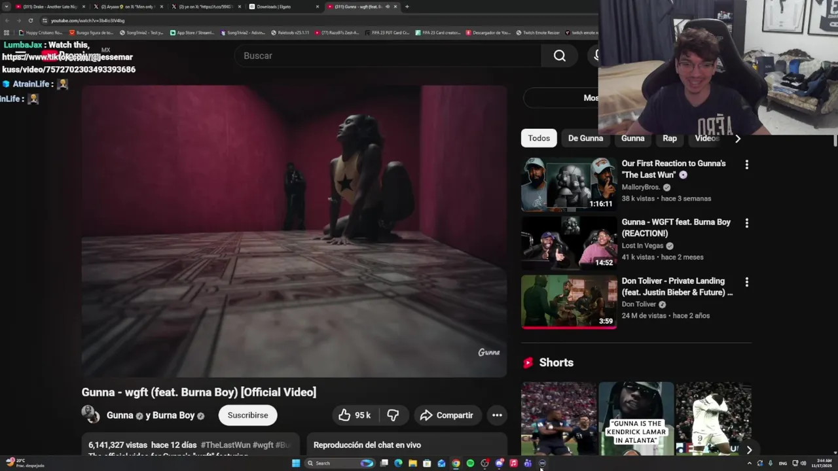Switch to Aryaaa on X browser tab
838x471 pixels.
(127, 7)
